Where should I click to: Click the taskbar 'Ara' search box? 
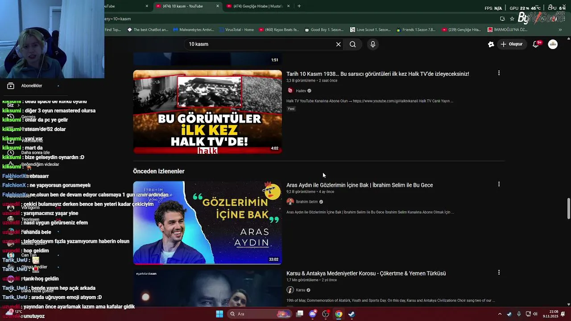(x=260, y=314)
